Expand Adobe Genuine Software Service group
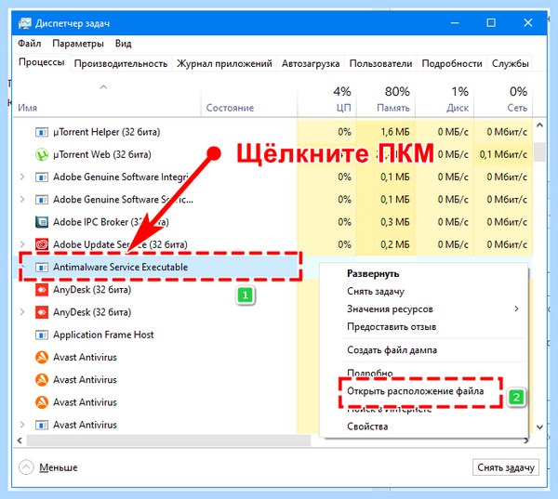Screen dimensions: 558x499 pyautogui.click(x=22, y=199)
